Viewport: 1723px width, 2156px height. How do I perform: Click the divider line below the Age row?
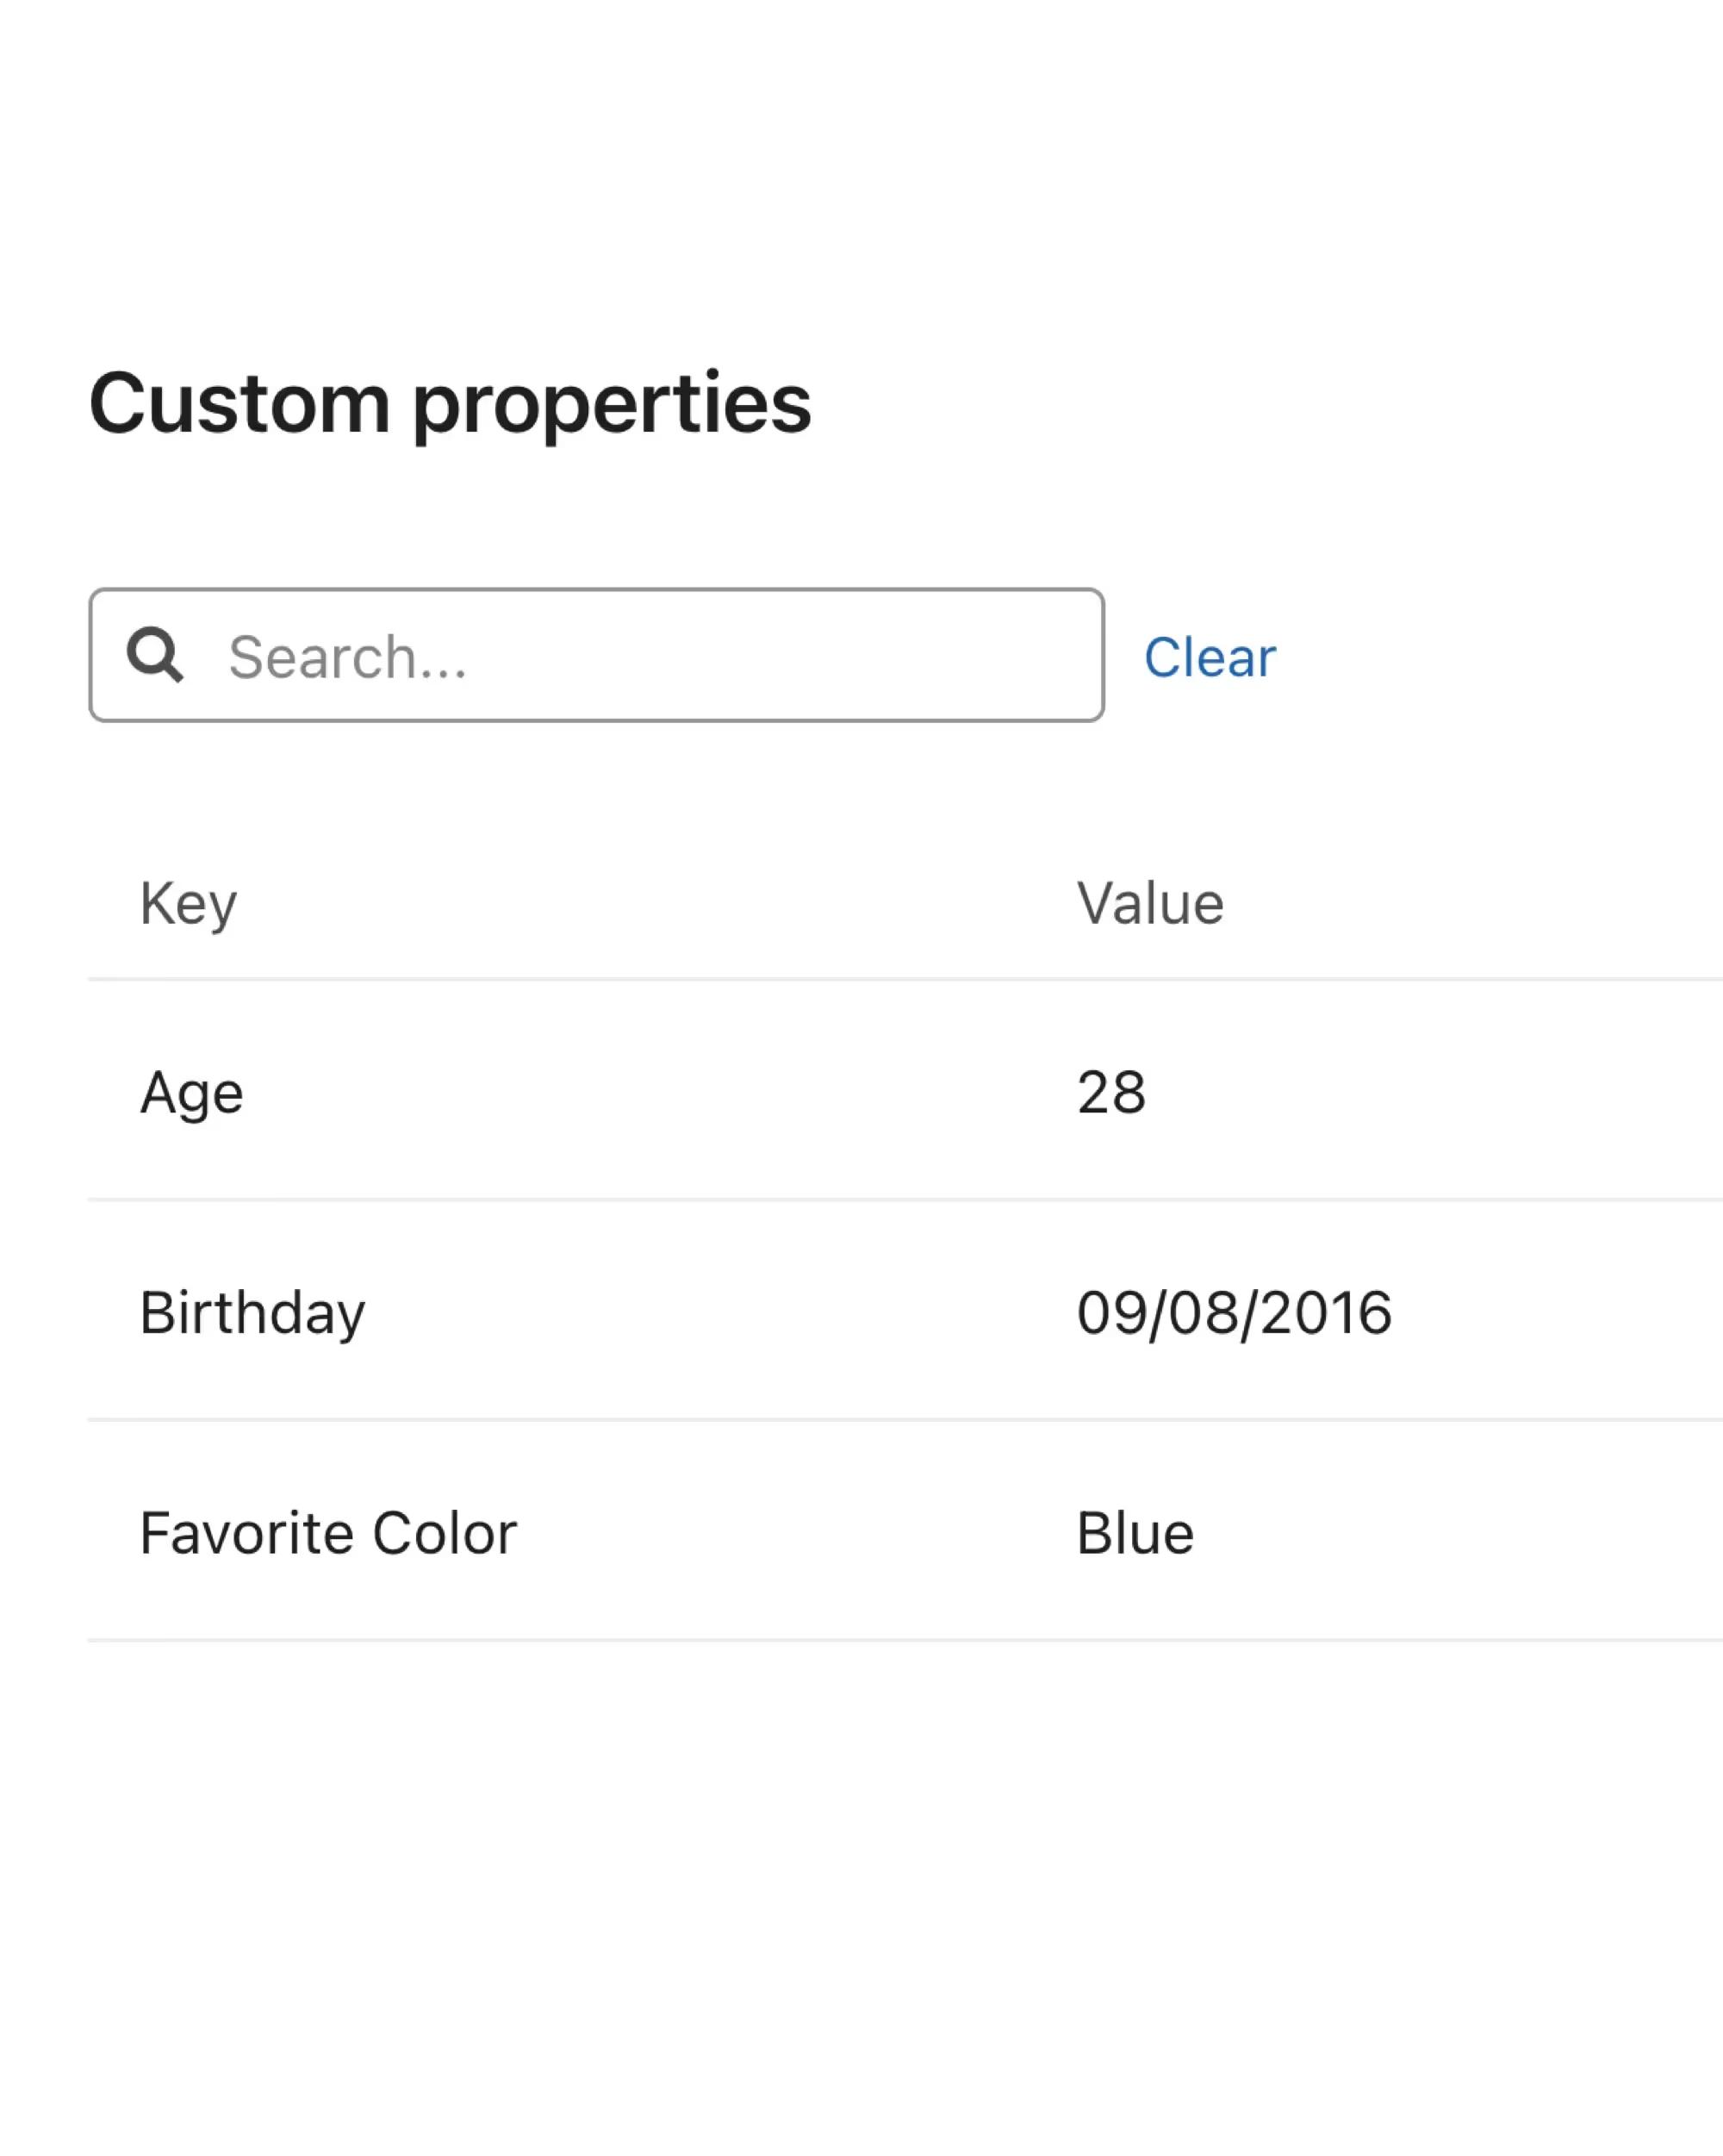coord(900,1199)
